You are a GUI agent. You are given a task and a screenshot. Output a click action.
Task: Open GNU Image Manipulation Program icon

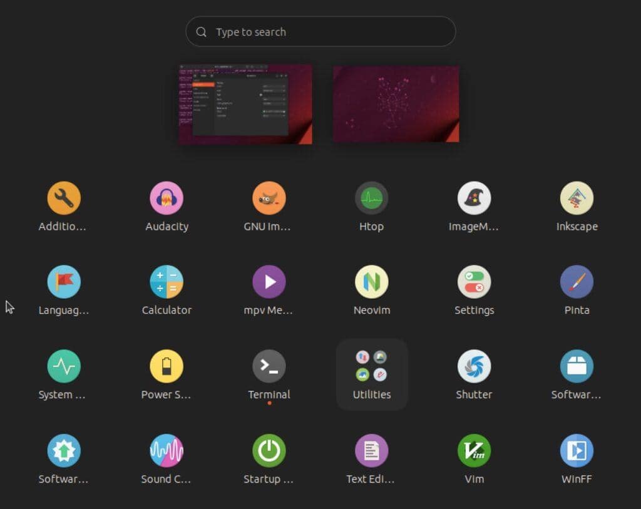(x=269, y=198)
